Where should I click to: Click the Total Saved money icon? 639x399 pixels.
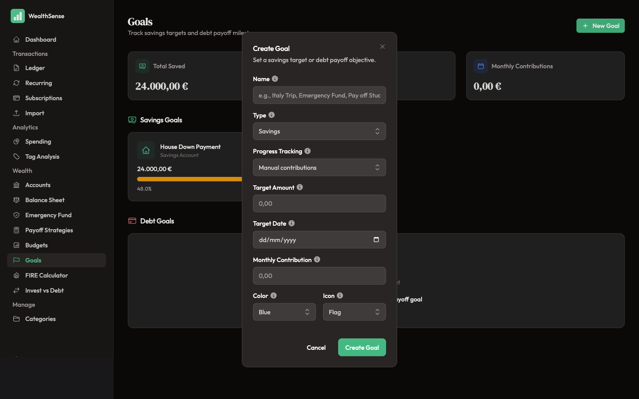[x=142, y=66]
